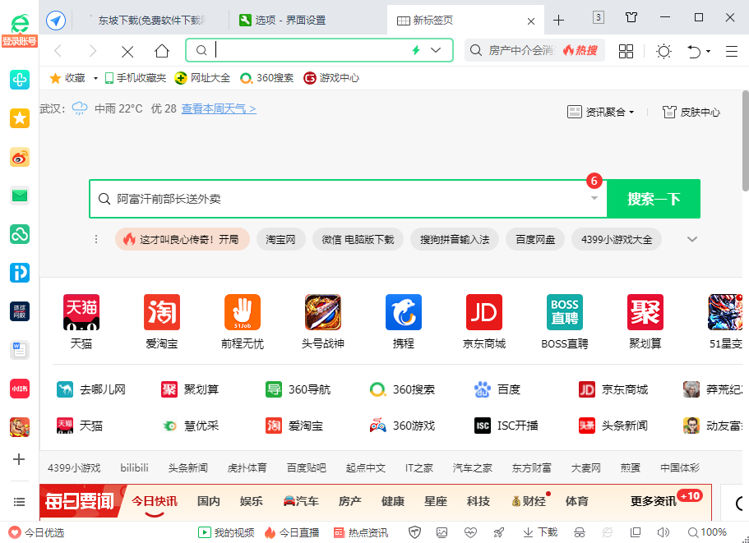This screenshot has width=749, height=543.
Task: Stop loading with the X toolbar button
Action: (127, 51)
